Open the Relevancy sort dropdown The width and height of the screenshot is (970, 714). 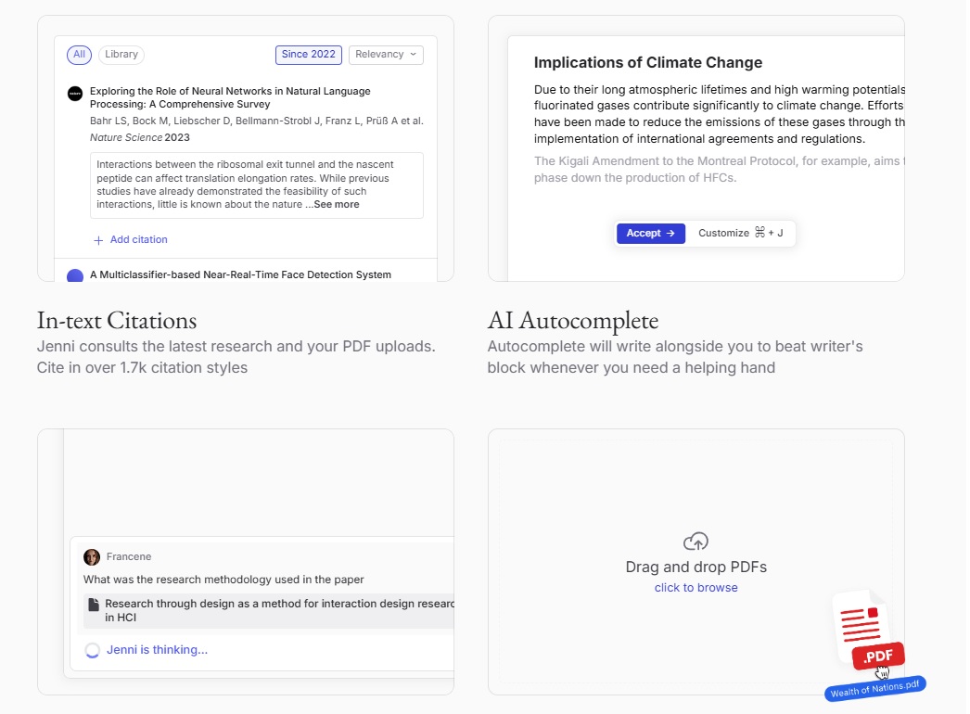coord(388,55)
